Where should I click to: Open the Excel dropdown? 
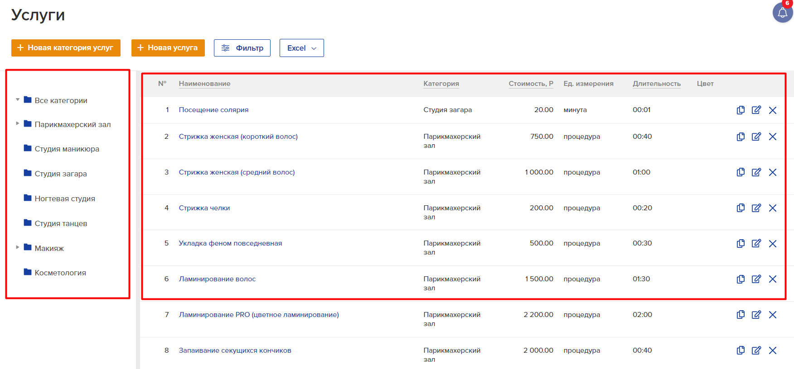pyautogui.click(x=301, y=48)
